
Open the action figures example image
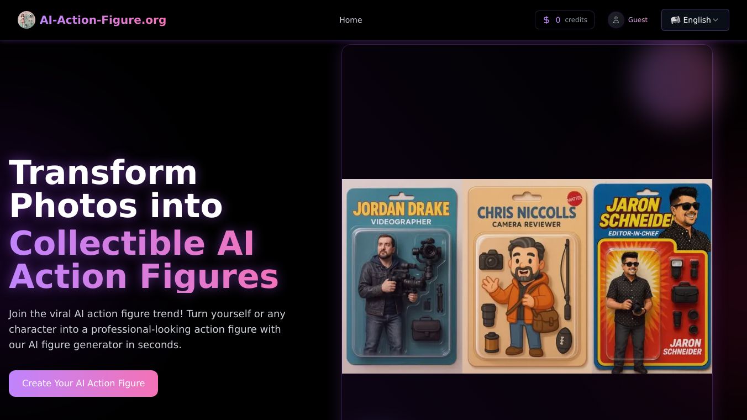pos(527,276)
